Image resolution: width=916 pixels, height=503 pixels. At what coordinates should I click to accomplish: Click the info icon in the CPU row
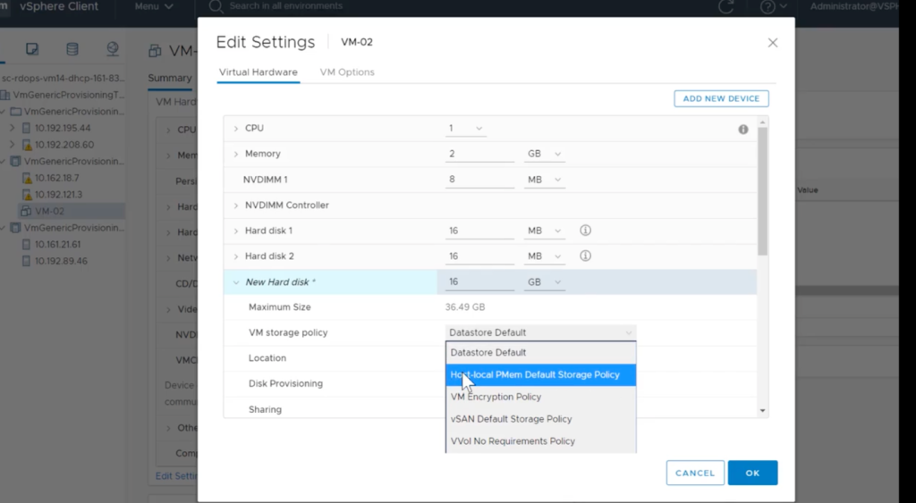(x=742, y=130)
